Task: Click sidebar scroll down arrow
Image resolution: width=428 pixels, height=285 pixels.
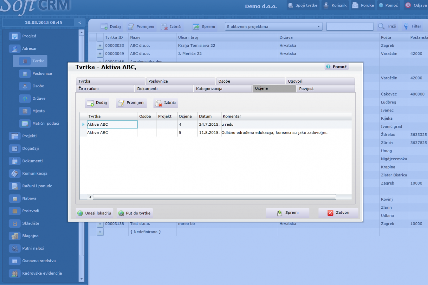Action: (x=82, y=279)
